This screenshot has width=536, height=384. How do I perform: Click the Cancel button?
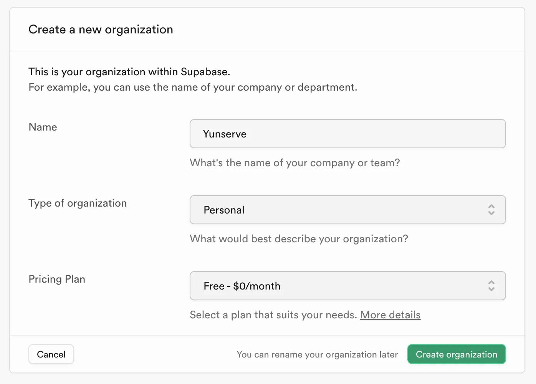pyautogui.click(x=51, y=354)
